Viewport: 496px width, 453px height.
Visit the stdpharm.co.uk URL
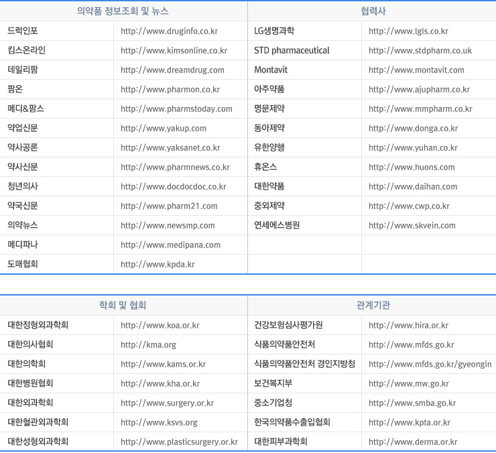[420, 51]
